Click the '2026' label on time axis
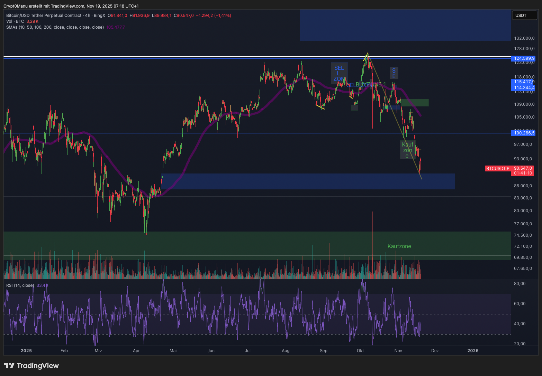 473,351
